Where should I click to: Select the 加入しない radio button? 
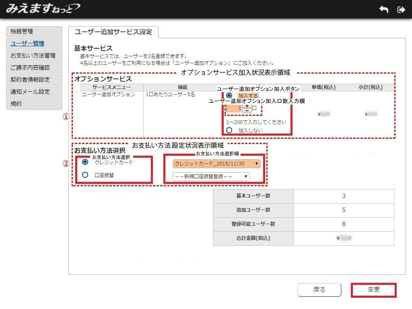[x=229, y=130]
